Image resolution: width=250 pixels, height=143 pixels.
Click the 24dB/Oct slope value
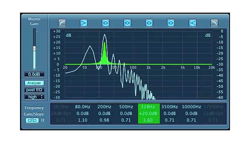(61, 113)
